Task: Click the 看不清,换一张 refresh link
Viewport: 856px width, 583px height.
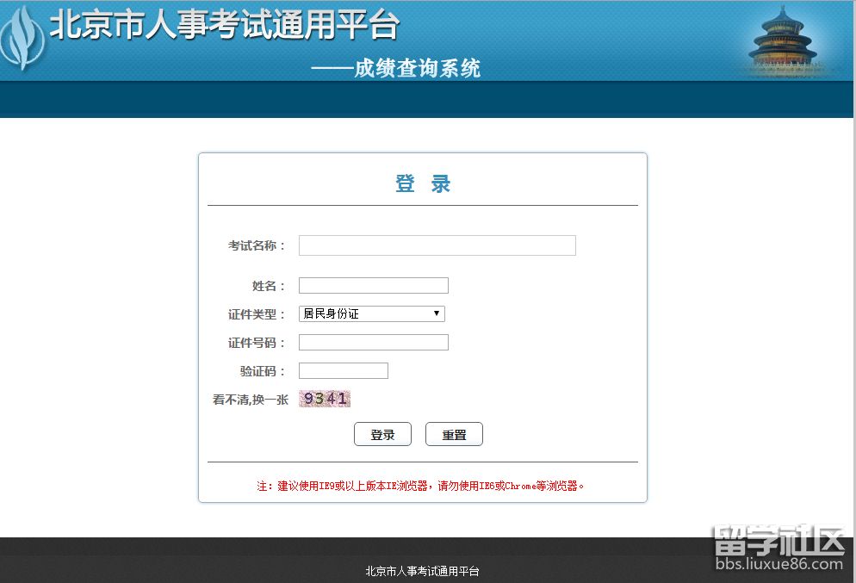Action: [250, 400]
